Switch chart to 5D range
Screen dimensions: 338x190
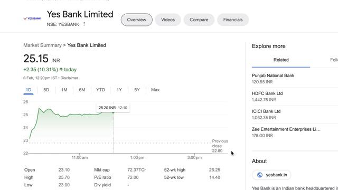[46, 90]
